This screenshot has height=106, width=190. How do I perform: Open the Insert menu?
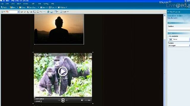pos(19,4)
